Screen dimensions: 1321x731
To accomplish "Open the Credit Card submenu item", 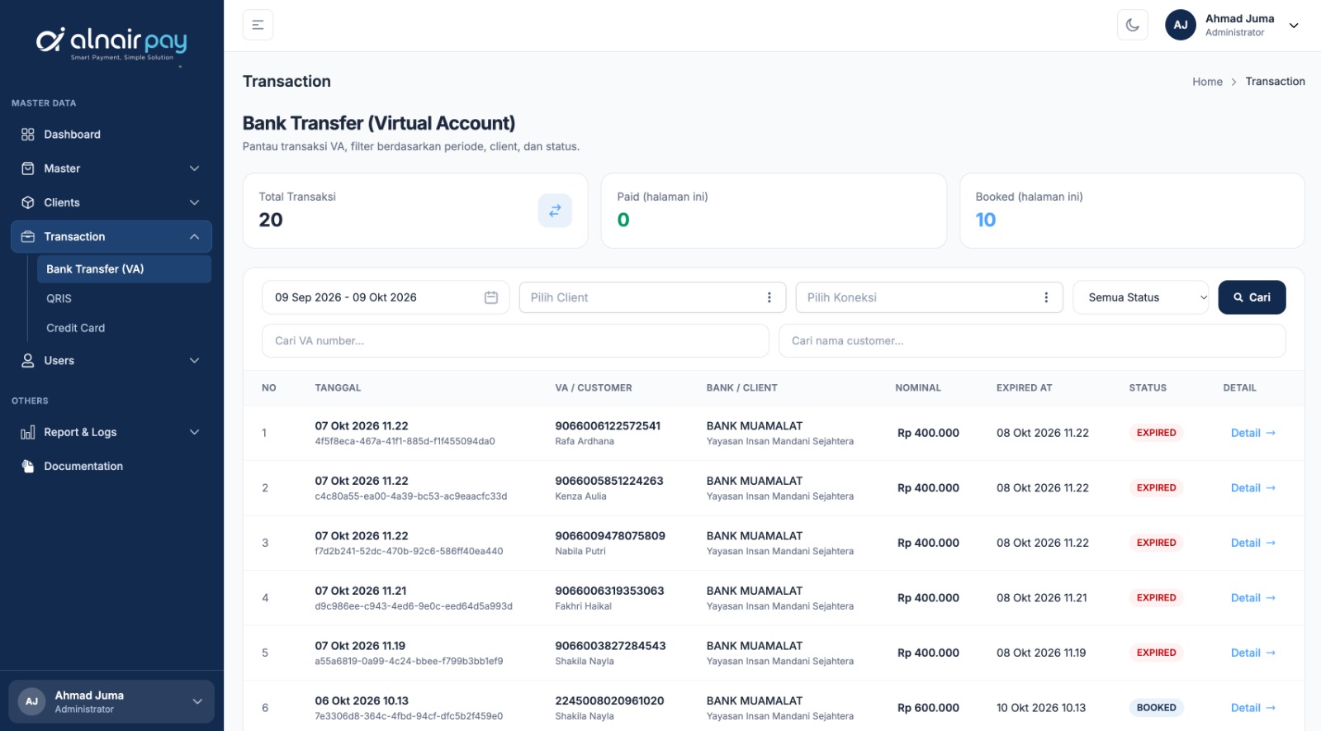I will point(75,328).
